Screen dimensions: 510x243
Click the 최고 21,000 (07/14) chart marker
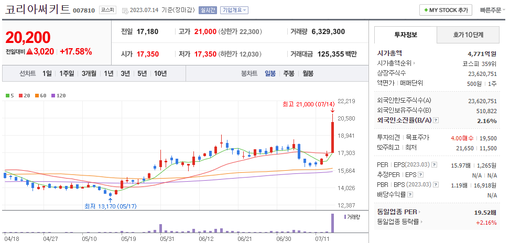click(x=309, y=104)
